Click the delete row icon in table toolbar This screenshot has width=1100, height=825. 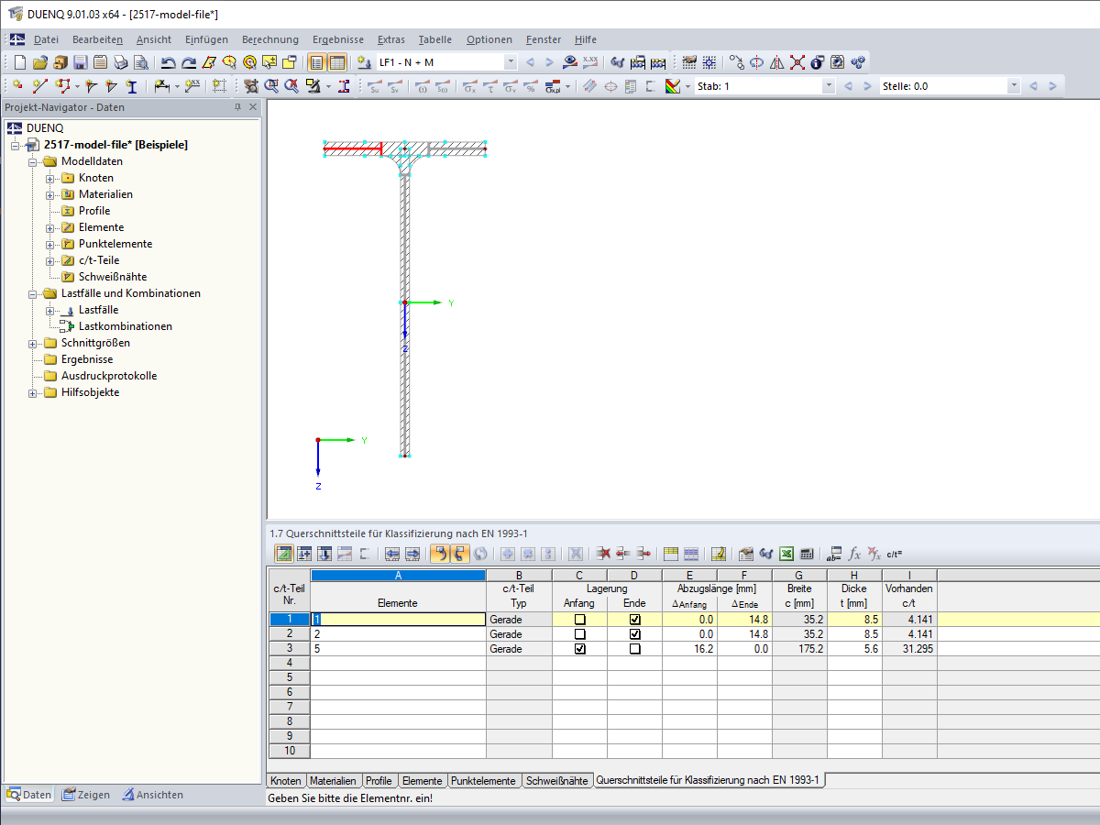click(604, 554)
